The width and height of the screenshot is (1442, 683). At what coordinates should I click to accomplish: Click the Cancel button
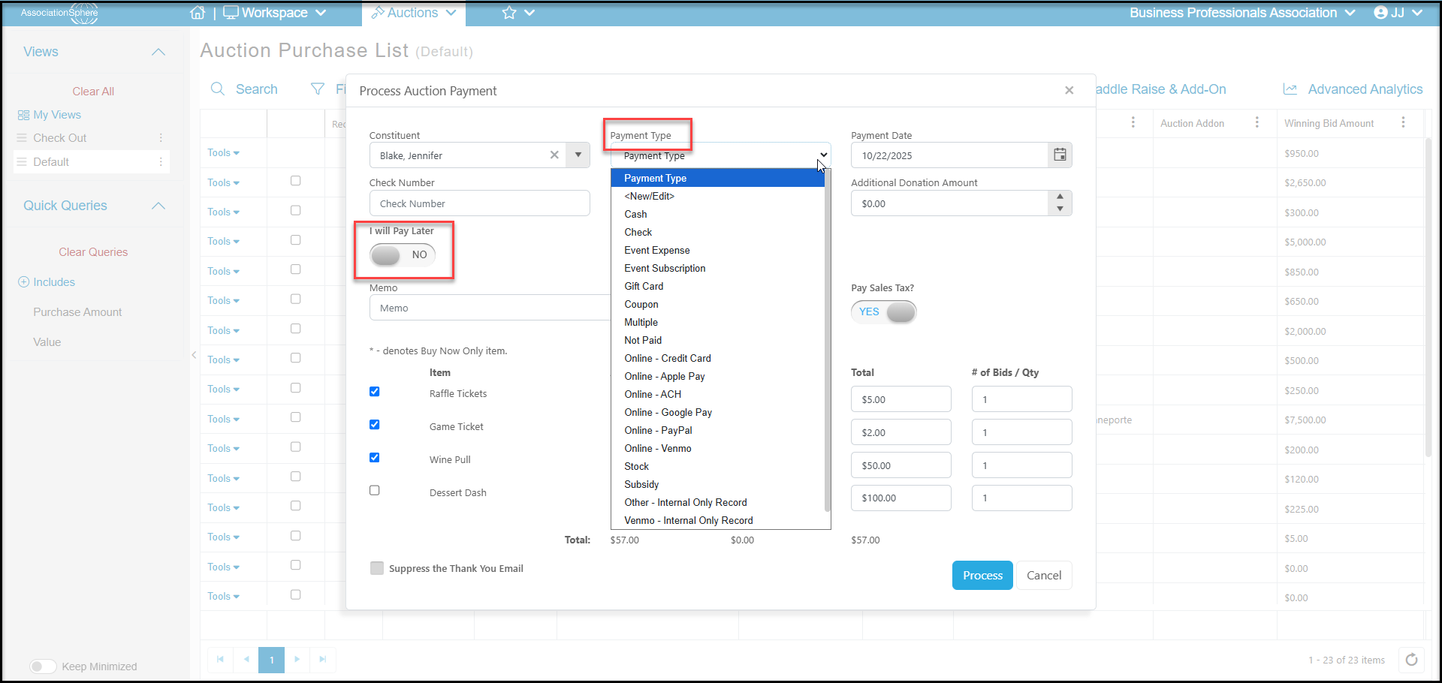click(x=1044, y=575)
